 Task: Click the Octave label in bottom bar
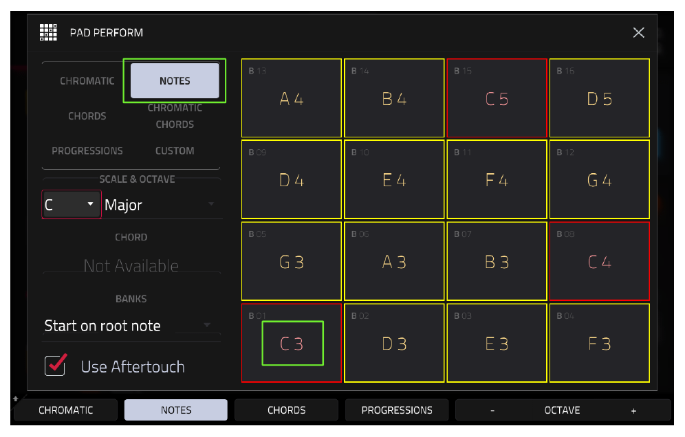point(563,410)
